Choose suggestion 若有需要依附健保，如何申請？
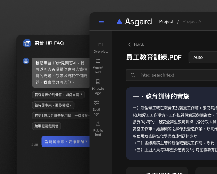 [x=58, y=95]
